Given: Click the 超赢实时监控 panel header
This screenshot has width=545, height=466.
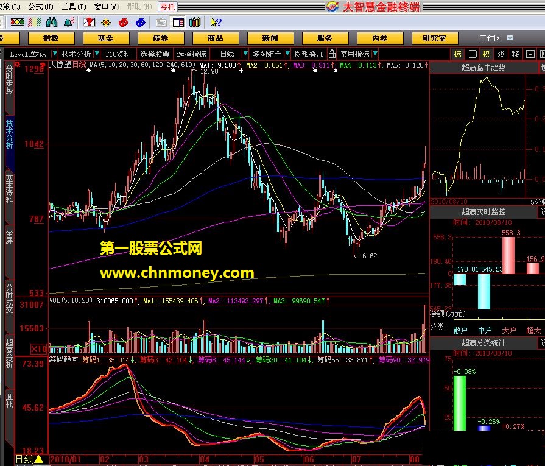Looking at the screenshot, I should [x=483, y=212].
